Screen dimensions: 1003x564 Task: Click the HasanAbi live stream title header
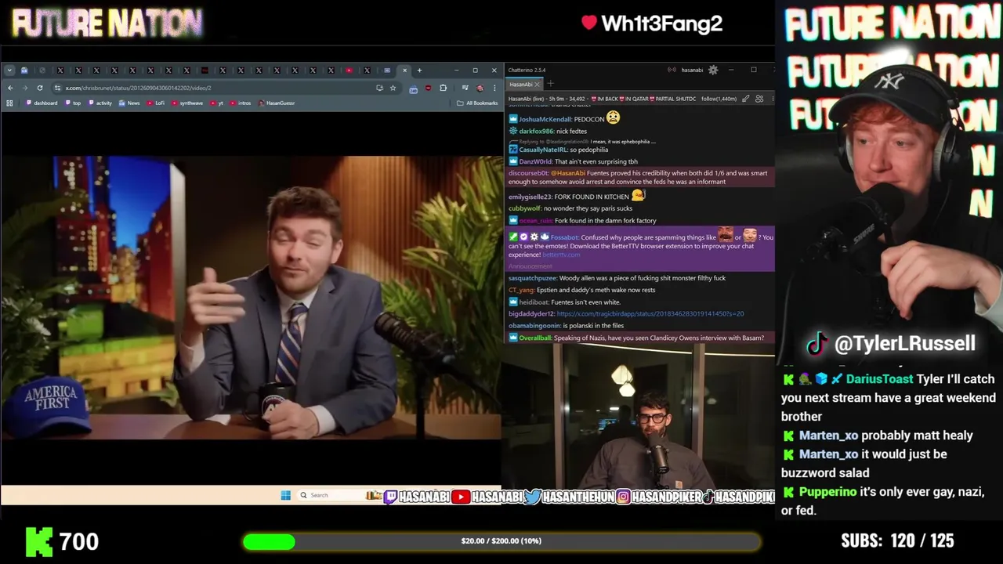pyautogui.click(x=602, y=99)
